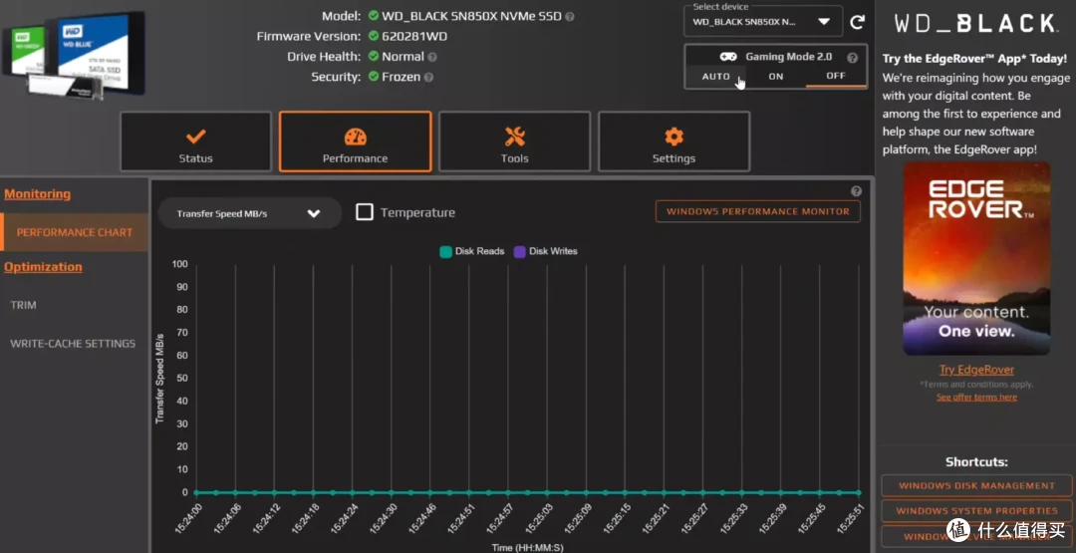This screenshot has width=1076, height=553.
Task: Click WINDOWS SYSTEM PROPERTIES shortcut
Action: tap(976, 511)
